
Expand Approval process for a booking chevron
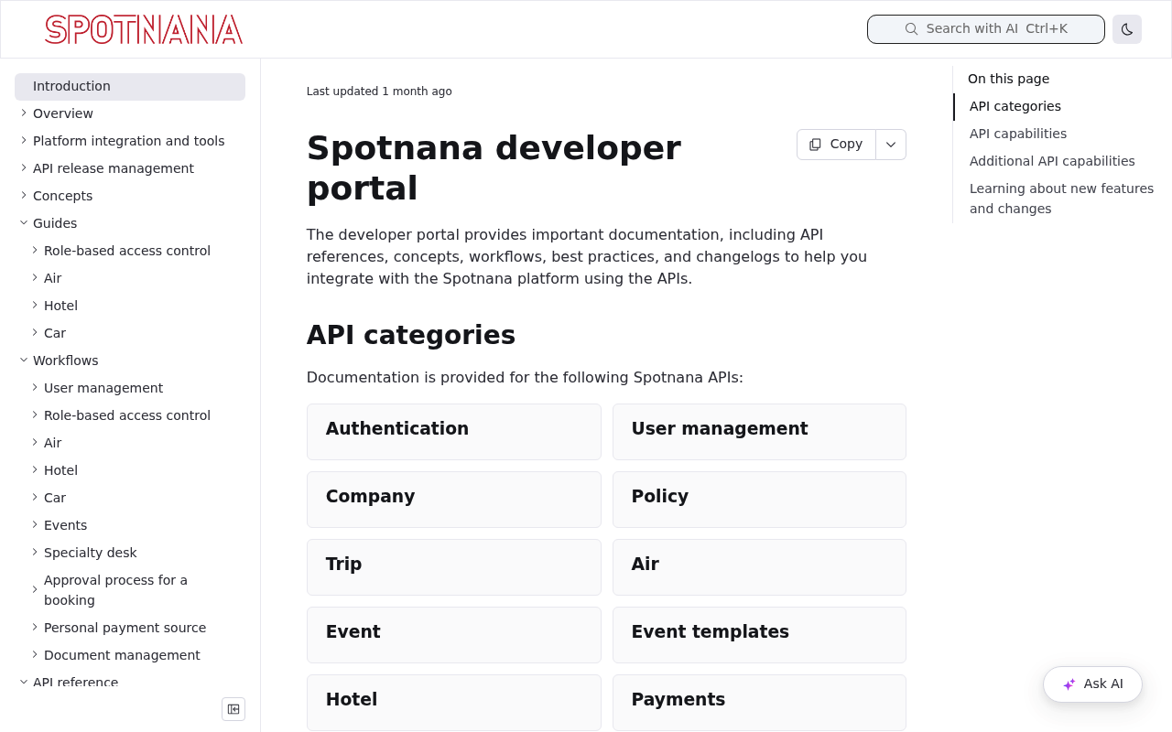click(35, 590)
